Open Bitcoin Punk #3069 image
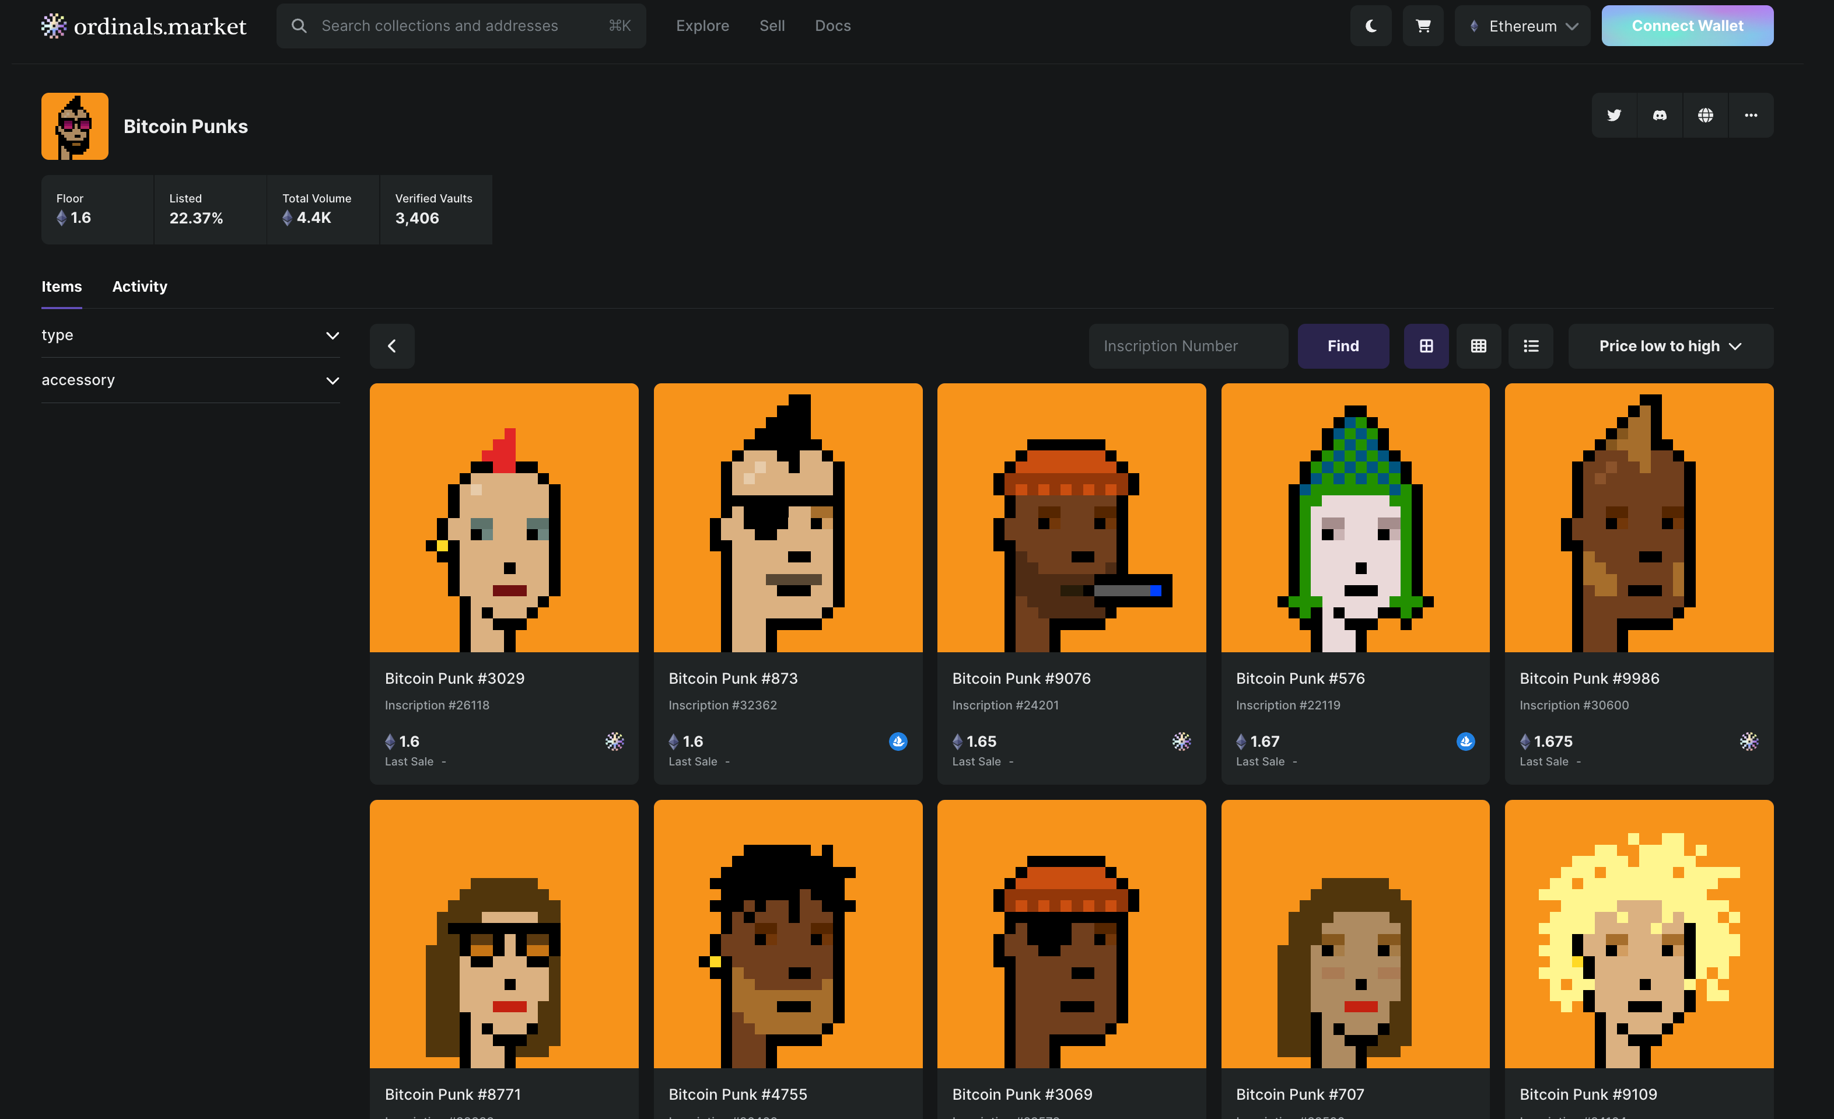This screenshot has width=1834, height=1119. pyautogui.click(x=1071, y=933)
